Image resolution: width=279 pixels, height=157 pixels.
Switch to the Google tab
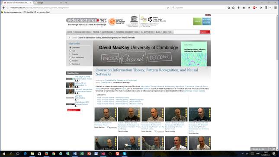point(48,3)
